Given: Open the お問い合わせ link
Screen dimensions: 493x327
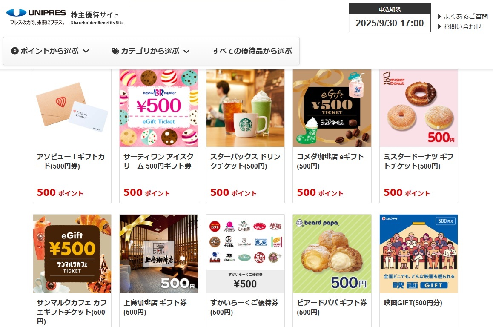Looking at the screenshot, I should pyautogui.click(x=462, y=27).
